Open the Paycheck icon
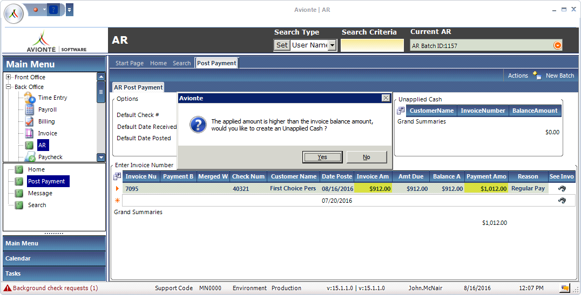581x295 pixels. (x=30, y=157)
